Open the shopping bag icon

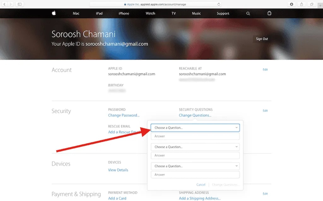pos(269,14)
